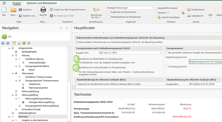Click the red 76,29 % Abweichung value

[187, 108]
